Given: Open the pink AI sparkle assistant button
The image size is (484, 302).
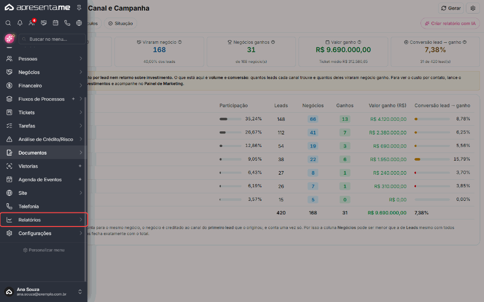Looking at the screenshot, I should coord(10,39).
